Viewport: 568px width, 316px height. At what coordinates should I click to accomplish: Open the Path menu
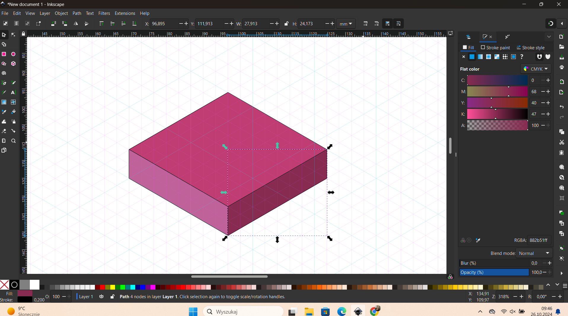[x=77, y=13]
